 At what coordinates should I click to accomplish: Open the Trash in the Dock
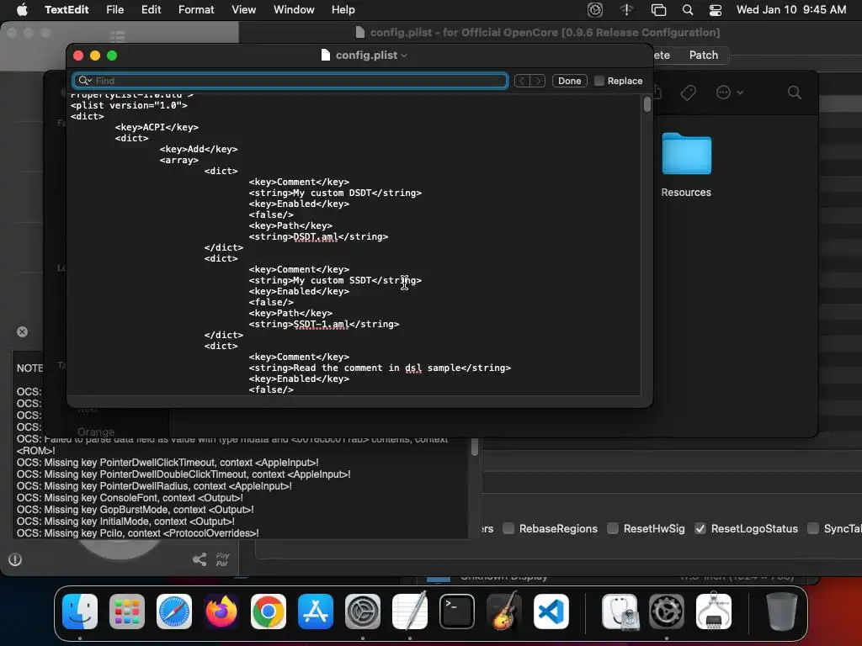click(781, 612)
